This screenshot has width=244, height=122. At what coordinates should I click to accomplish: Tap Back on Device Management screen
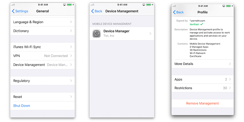[97, 11]
